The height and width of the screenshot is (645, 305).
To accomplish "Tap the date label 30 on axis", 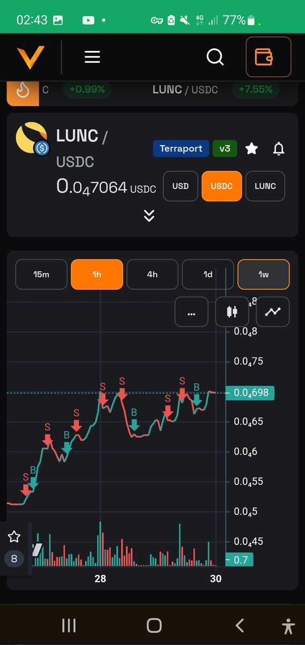I will pos(216,579).
